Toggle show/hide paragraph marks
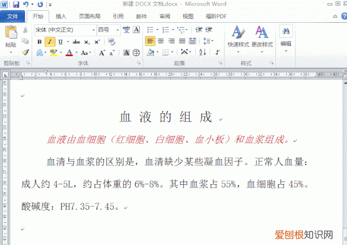347x245 pixels. click(218, 53)
